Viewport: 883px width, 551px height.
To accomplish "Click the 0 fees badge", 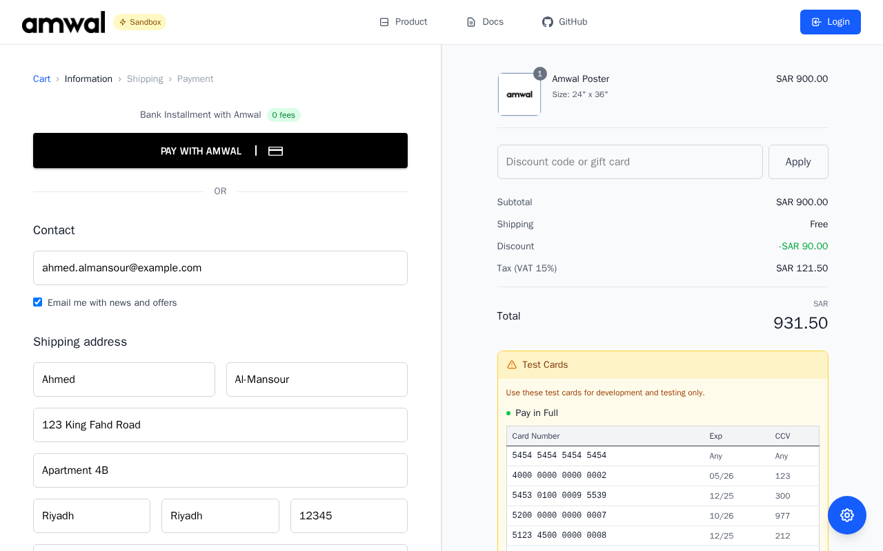I will pyautogui.click(x=284, y=115).
